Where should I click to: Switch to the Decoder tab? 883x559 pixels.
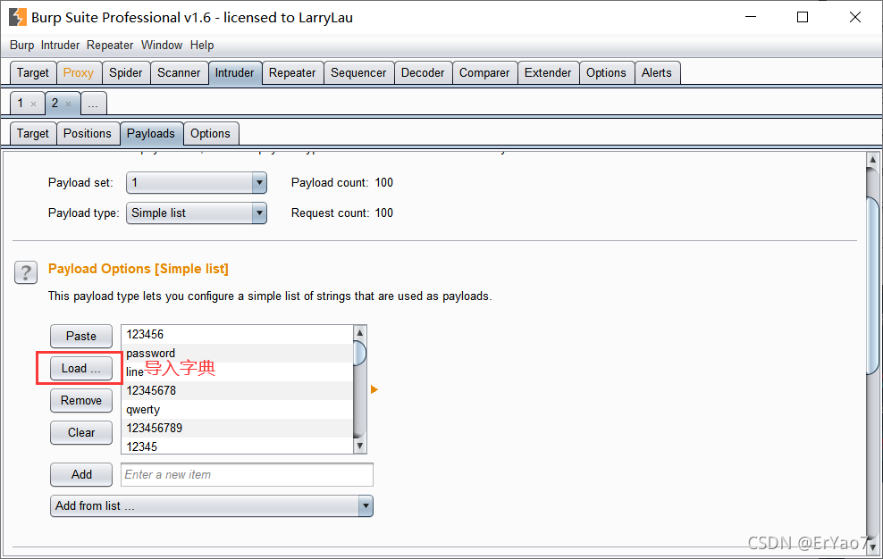[423, 72]
